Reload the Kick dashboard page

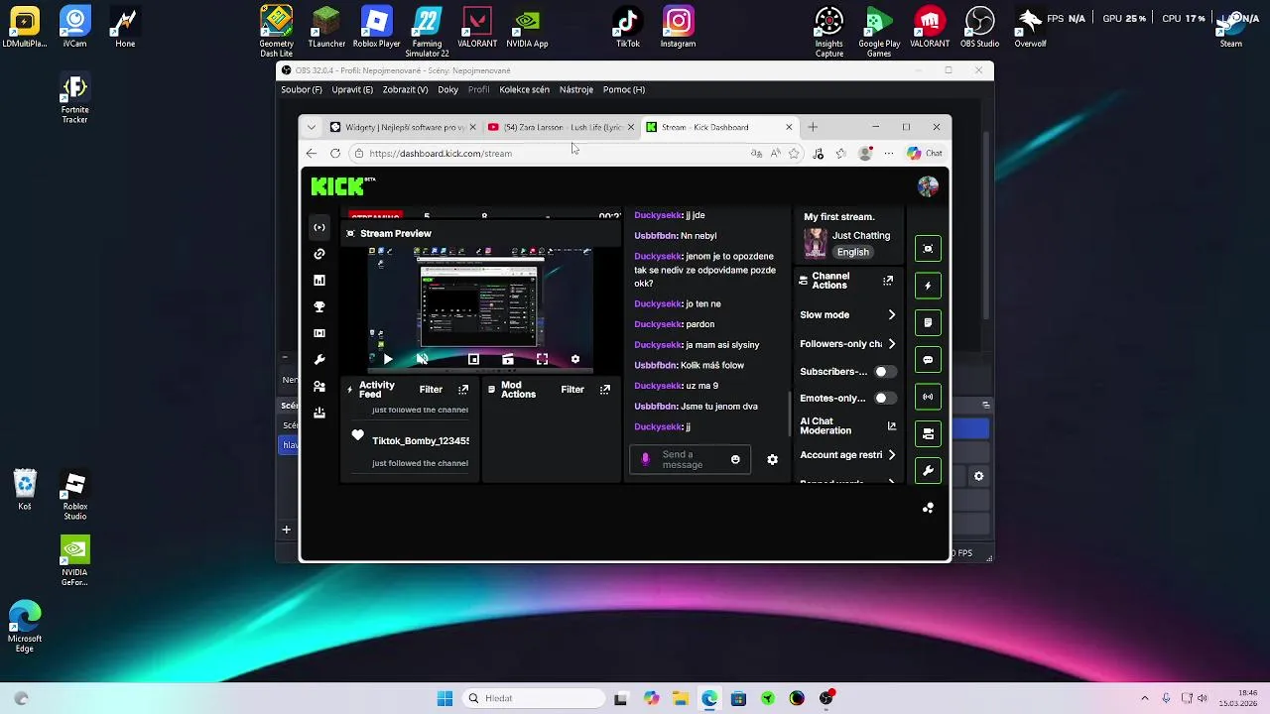pyautogui.click(x=335, y=154)
